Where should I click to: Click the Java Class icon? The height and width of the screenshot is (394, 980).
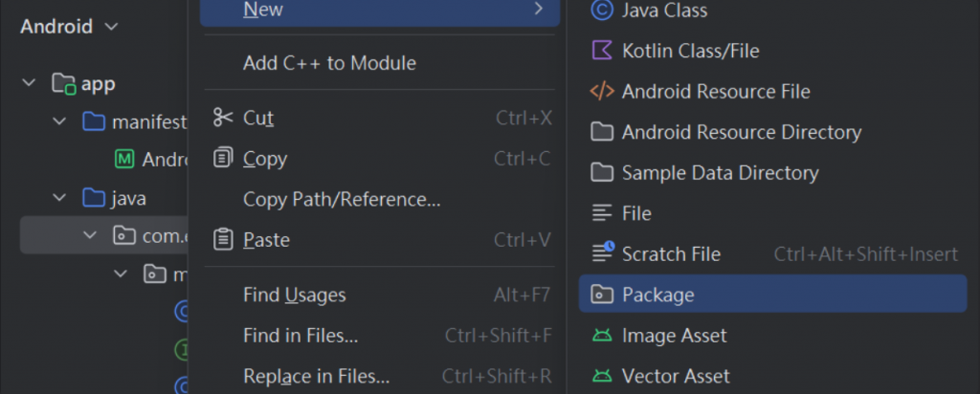point(602,11)
